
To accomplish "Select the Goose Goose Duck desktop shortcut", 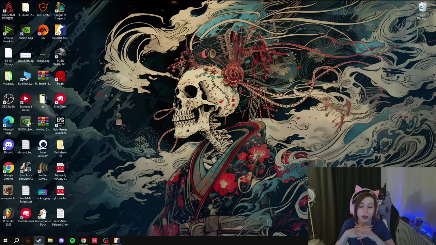I will 43,217.
